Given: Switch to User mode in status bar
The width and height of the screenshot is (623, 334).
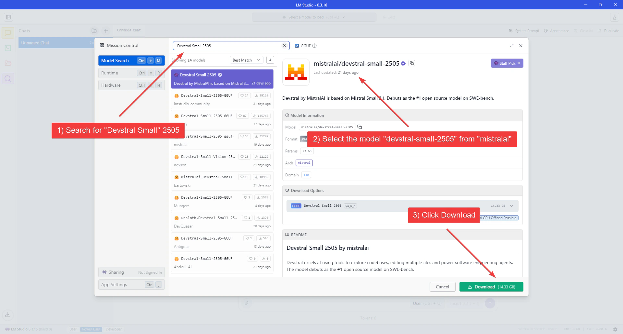Looking at the screenshot, I should (x=73, y=329).
